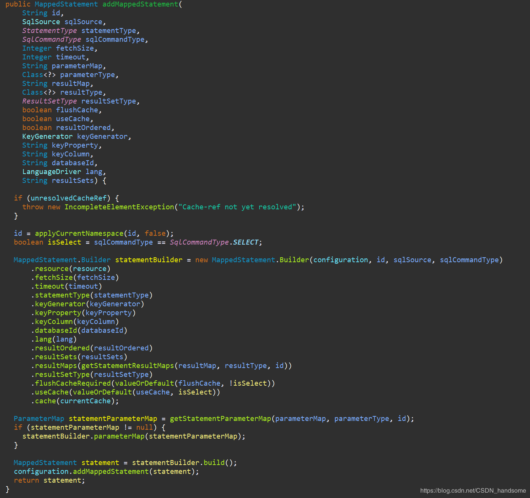Click the applyCurrentNamespace method call
530x498 pixels.
tap(79, 233)
